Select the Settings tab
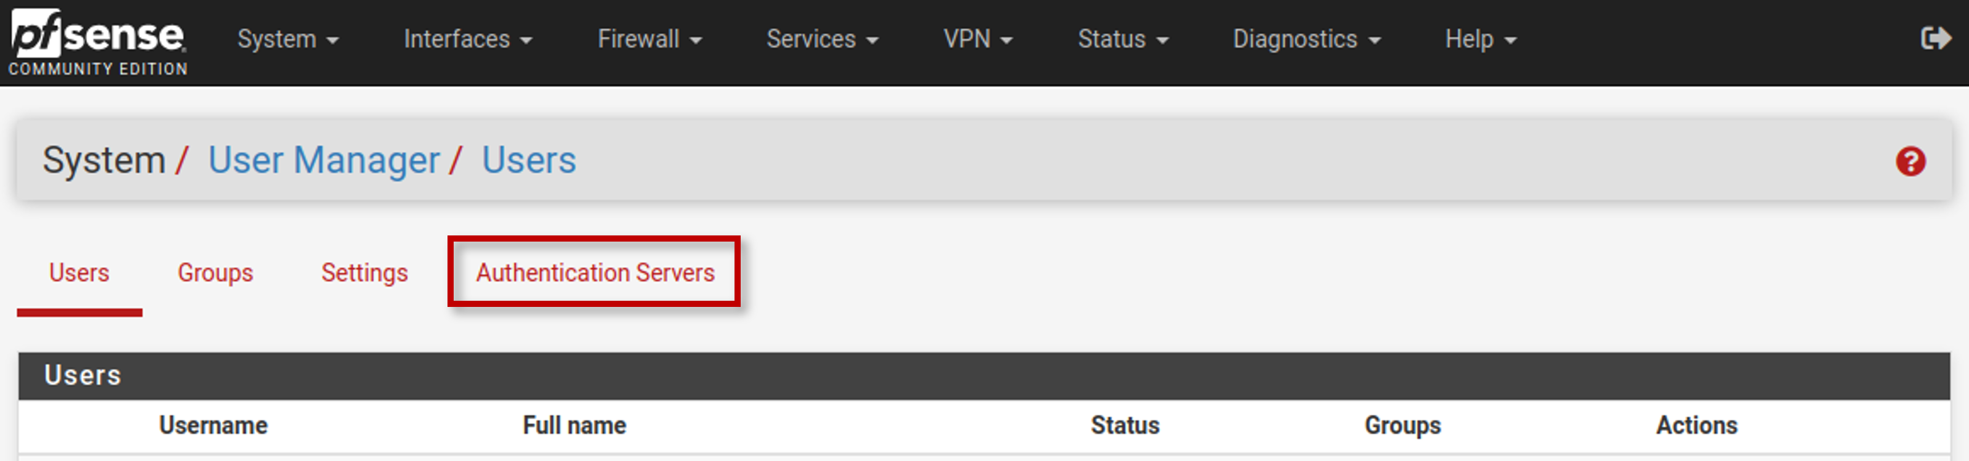This screenshot has height=461, width=1969. [364, 272]
